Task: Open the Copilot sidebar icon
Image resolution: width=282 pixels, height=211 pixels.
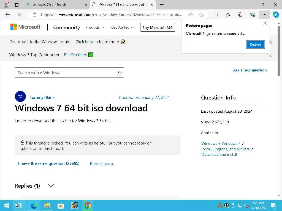Action: (276, 15)
